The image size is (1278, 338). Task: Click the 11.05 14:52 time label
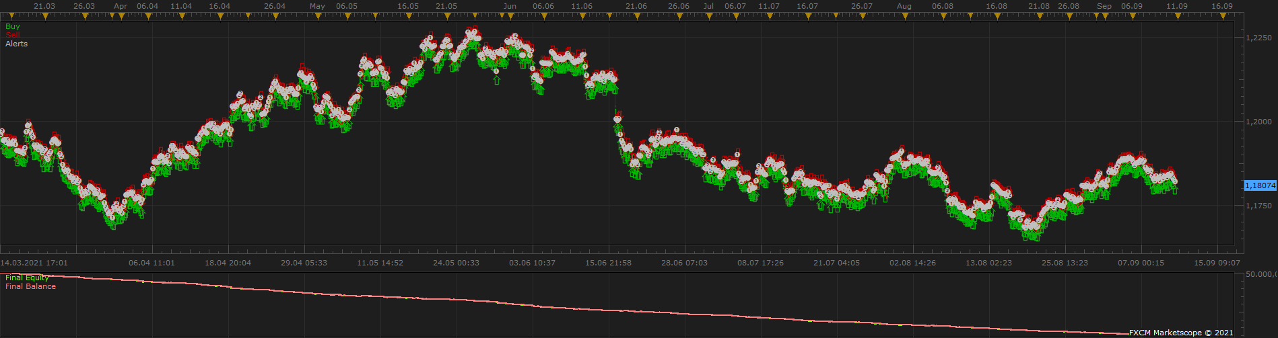pos(380,263)
